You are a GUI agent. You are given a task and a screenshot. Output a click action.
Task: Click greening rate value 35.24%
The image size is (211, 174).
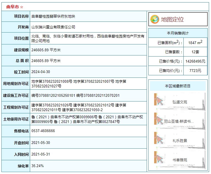pos(38,166)
